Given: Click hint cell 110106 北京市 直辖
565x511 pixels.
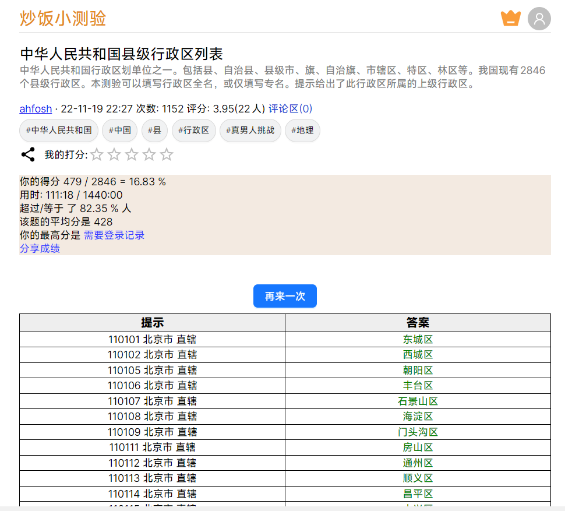Looking at the screenshot, I should pos(153,386).
